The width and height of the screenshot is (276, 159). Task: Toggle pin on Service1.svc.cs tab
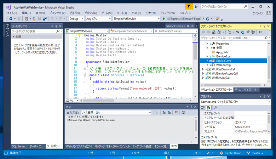(188, 26)
